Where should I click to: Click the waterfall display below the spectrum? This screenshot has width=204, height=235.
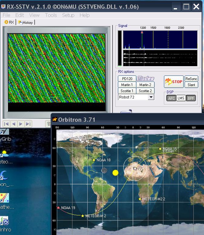tap(160, 58)
